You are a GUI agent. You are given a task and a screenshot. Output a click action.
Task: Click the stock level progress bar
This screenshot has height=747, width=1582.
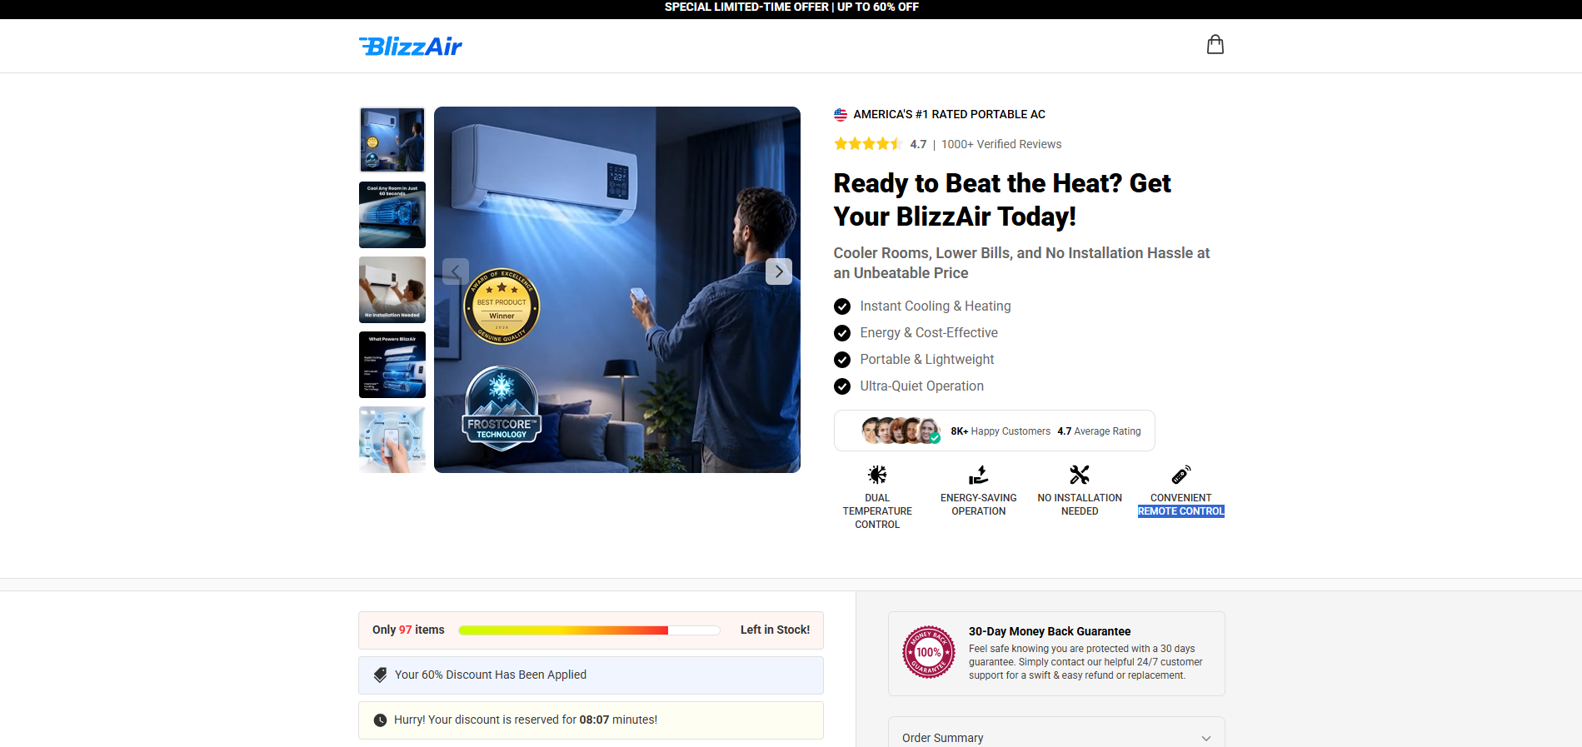(589, 630)
